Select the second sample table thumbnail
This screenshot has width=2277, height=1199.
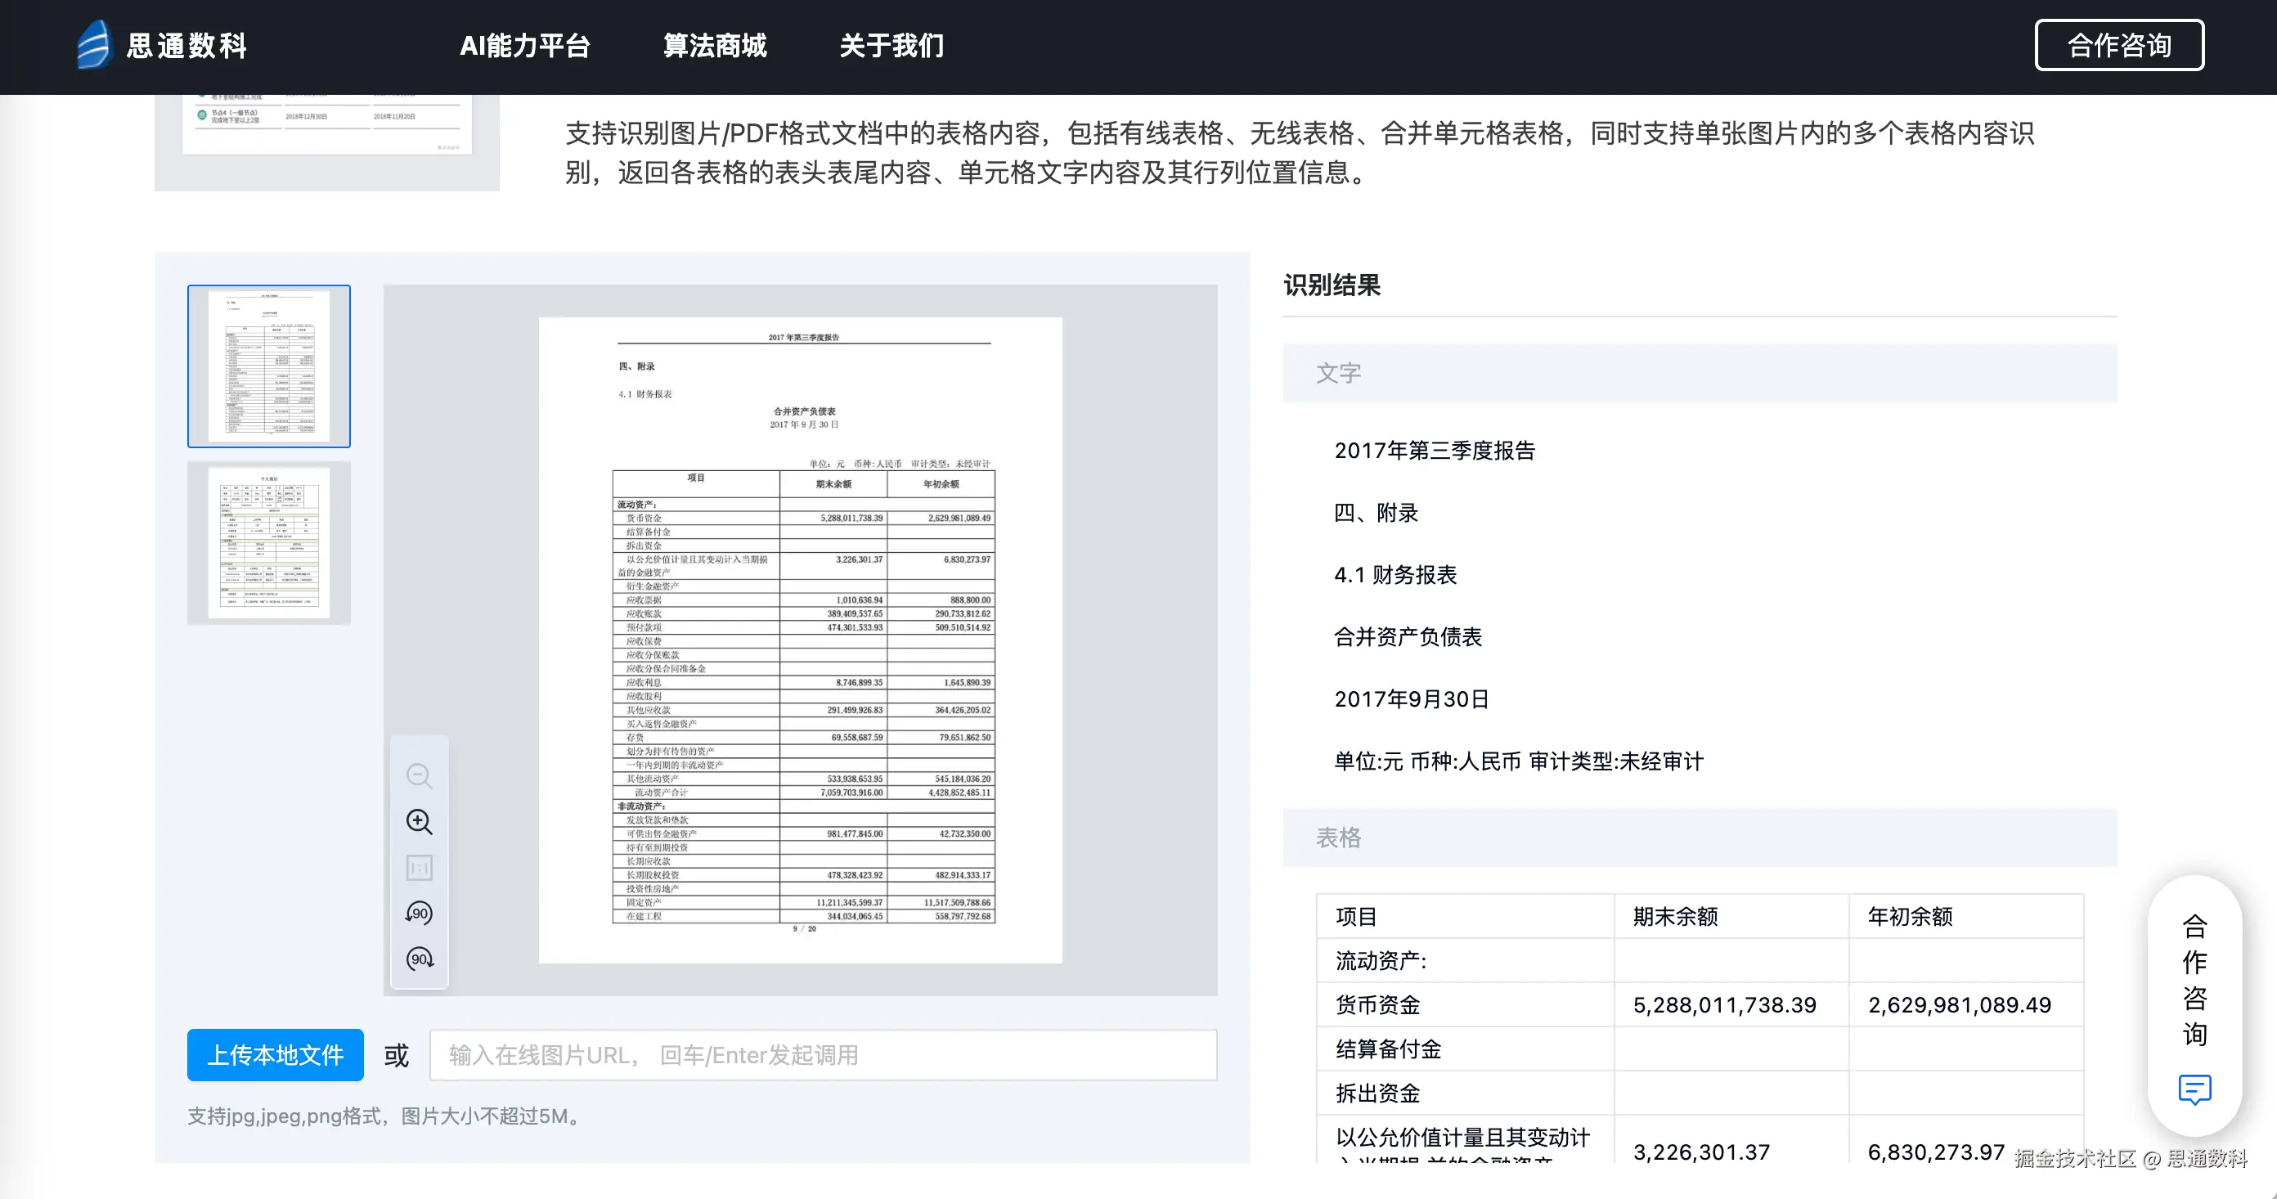[269, 543]
